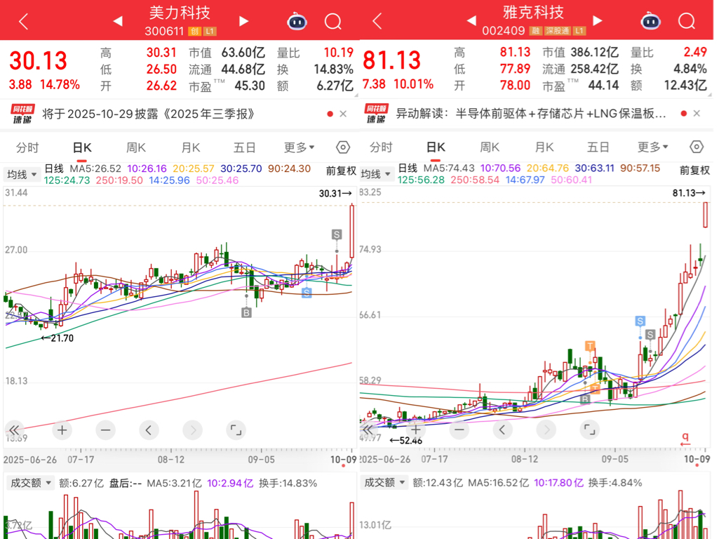Switch 雅克科技 chart to 分时 tab
This screenshot has height=539, width=719.
[381, 147]
